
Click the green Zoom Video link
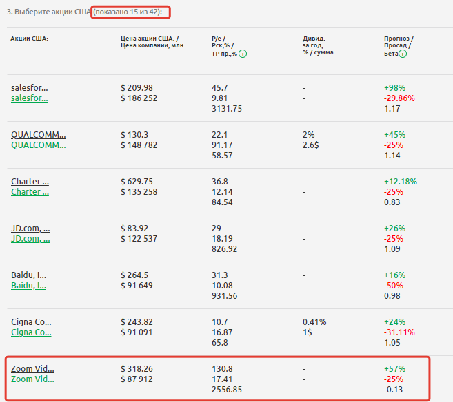click(x=32, y=379)
